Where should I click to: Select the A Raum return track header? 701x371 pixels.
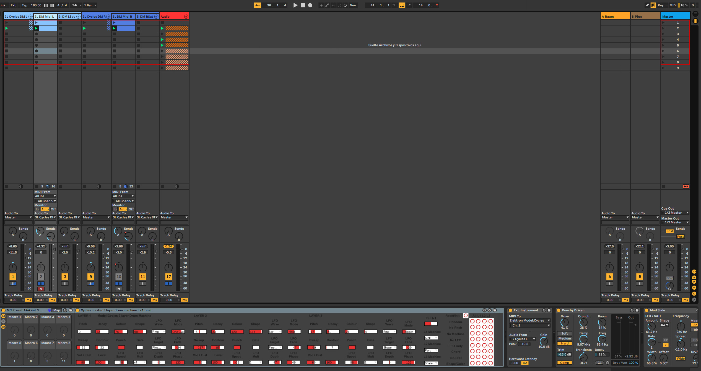tap(615, 17)
